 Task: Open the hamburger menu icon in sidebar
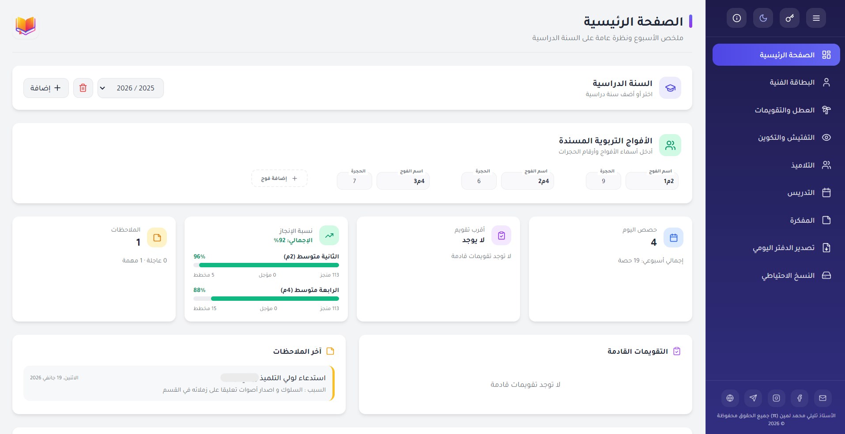tap(816, 18)
